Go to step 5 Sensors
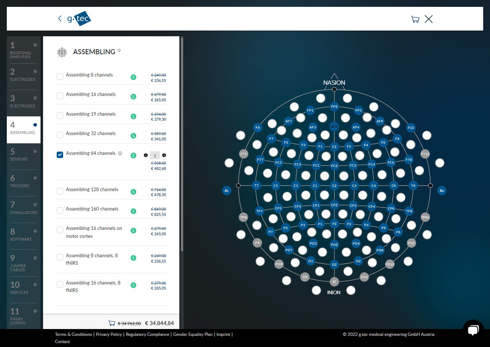 point(23,155)
